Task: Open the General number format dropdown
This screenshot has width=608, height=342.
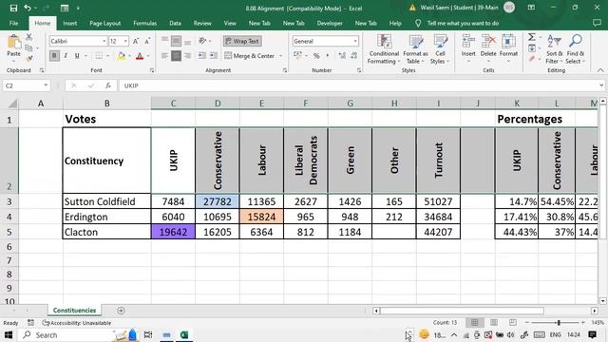Action: [x=354, y=41]
